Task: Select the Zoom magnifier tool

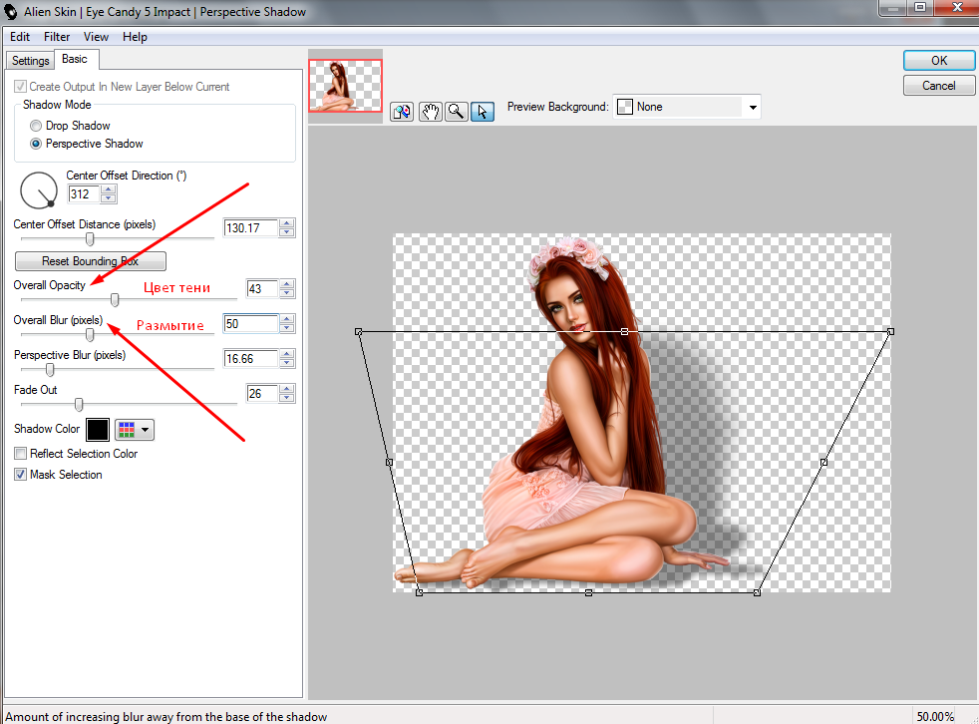Action: [456, 112]
